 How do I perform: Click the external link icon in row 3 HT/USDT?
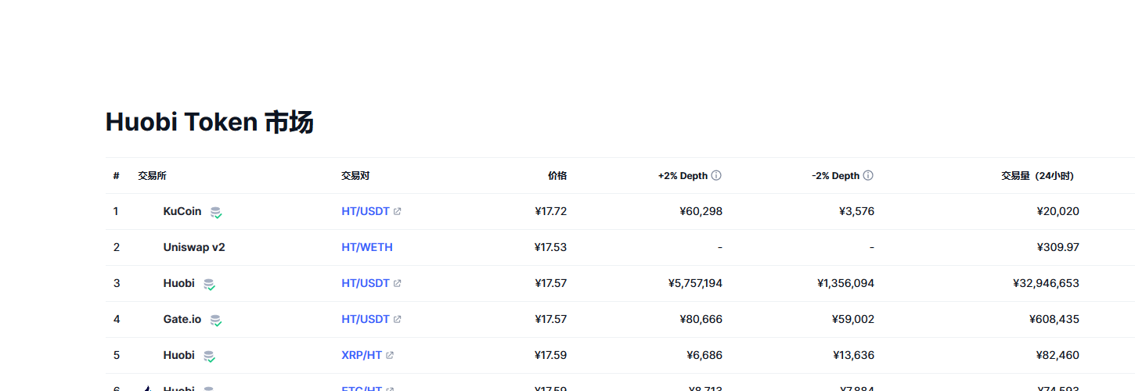(x=397, y=283)
